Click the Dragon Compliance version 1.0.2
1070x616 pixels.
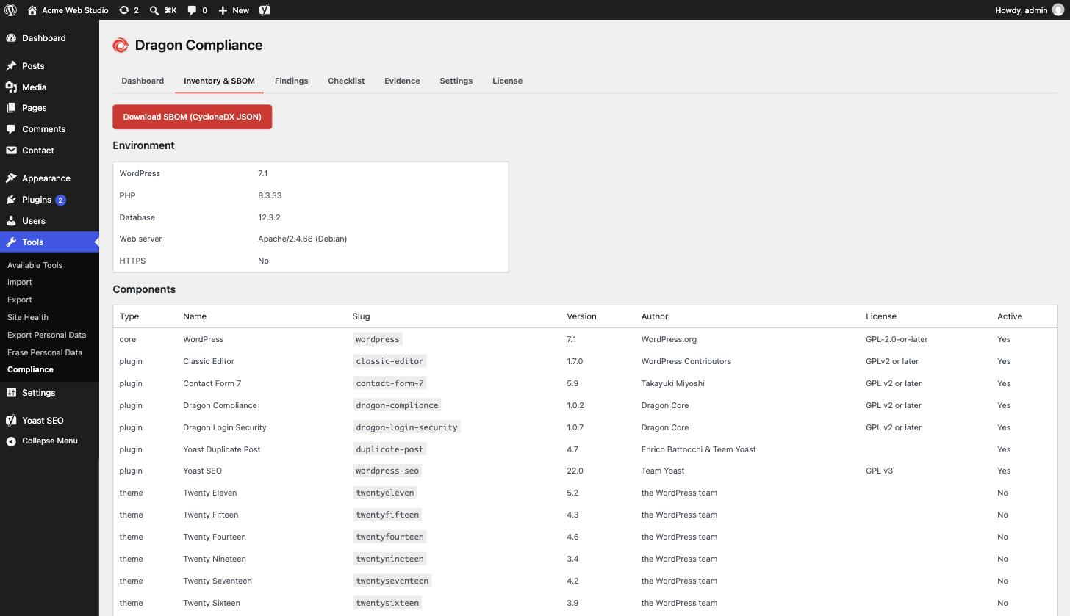575,405
